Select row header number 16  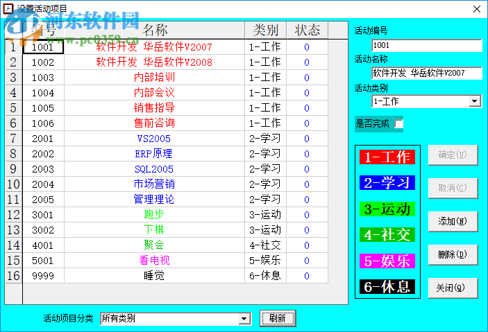(x=13, y=276)
